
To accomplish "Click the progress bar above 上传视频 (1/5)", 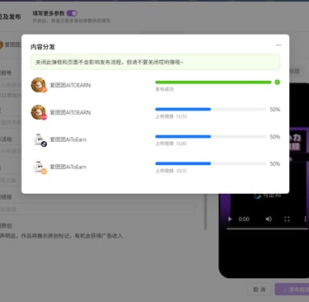I will click(x=211, y=109).
